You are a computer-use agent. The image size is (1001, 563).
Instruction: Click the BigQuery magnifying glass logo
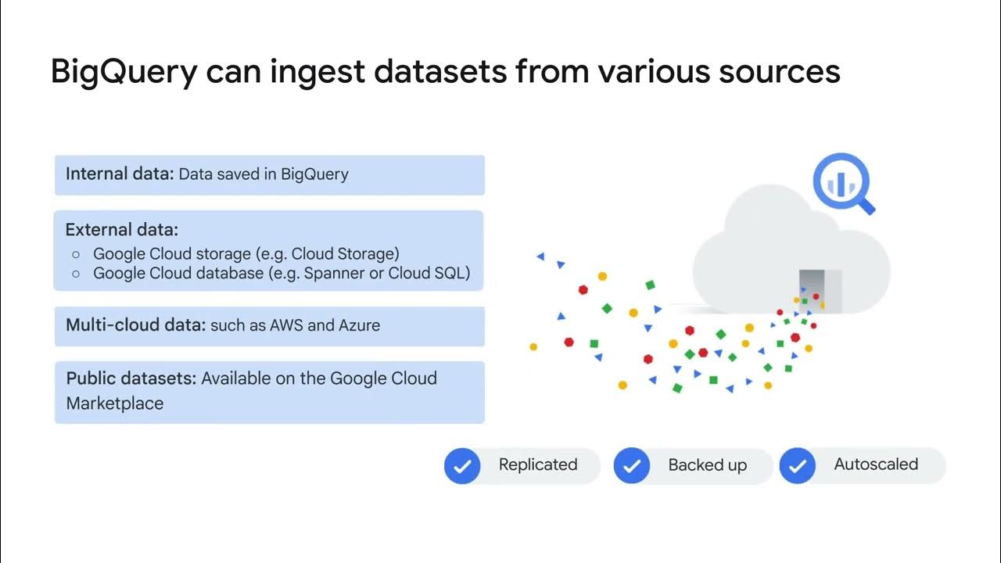843,184
